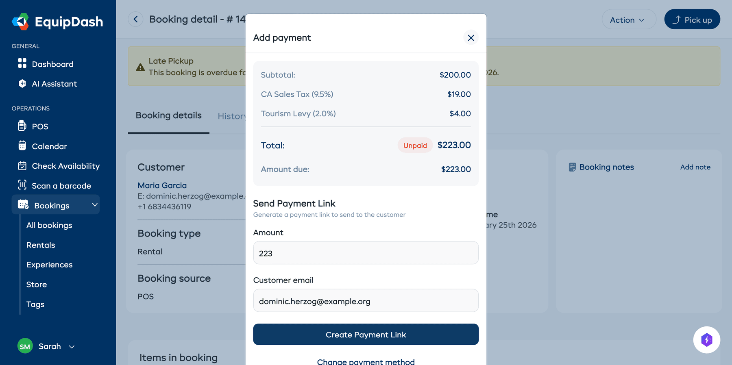Select Store submenu item
Screen dimensions: 732x365
pyautogui.click(x=37, y=285)
